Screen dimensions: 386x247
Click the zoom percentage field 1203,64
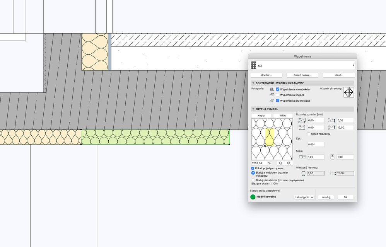(x=260, y=163)
